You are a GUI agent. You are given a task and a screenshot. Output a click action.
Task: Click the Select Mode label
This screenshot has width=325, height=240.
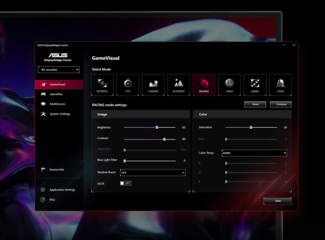coord(101,69)
